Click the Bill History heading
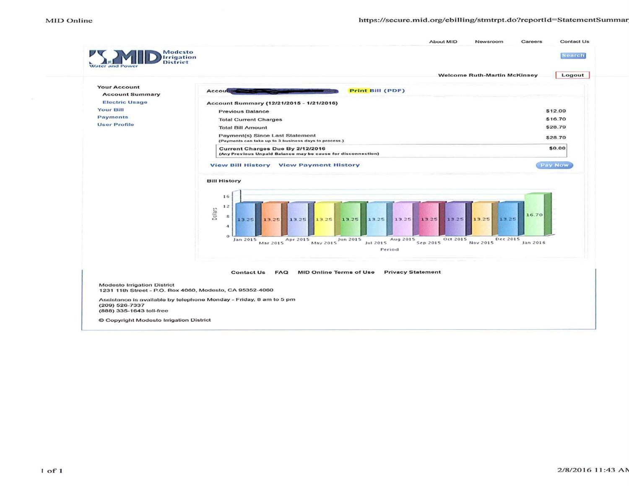Screen dimensions: 629x486 pos(224,181)
